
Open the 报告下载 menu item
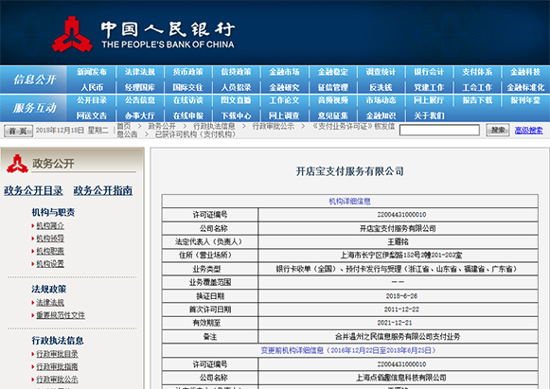pos(477,100)
